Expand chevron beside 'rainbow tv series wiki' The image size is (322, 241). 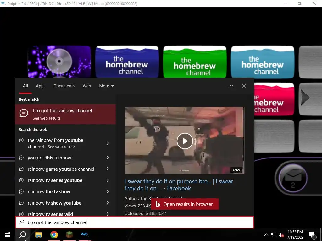(x=108, y=214)
